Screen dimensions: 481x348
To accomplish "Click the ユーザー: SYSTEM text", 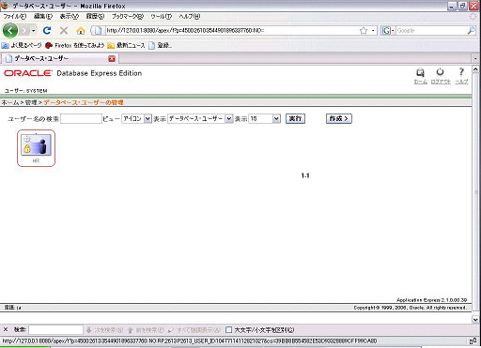I will (x=25, y=91).
